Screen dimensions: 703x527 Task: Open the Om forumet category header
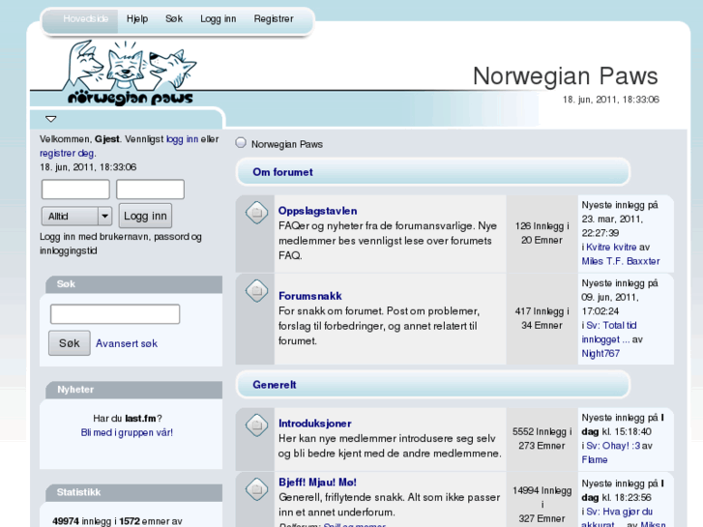[x=282, y=172]
